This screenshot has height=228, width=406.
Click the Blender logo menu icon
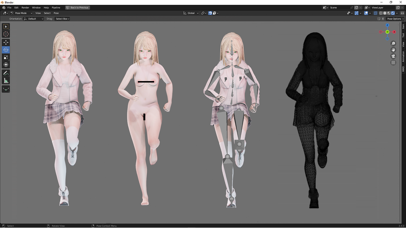4,8
